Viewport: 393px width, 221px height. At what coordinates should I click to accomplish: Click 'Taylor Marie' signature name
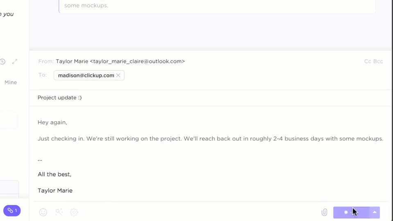point(55,190)
